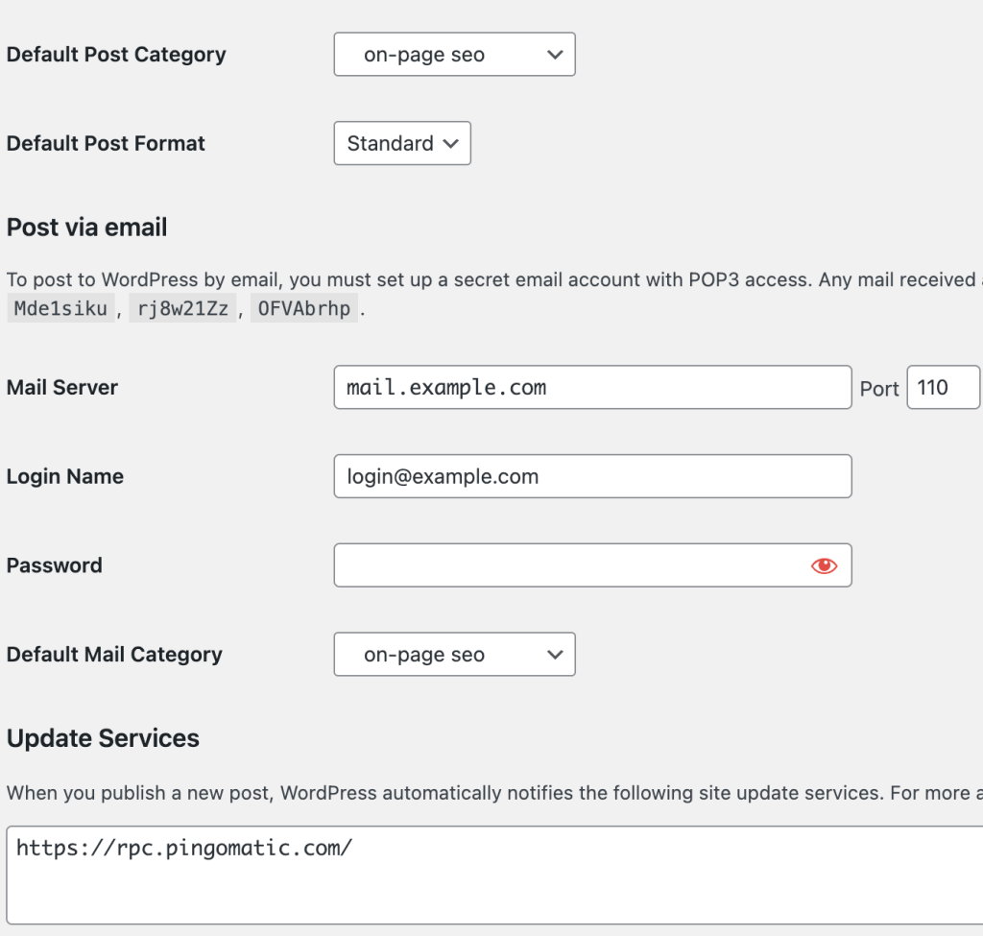Open the Default Mail Category dropdown
The height and width of the screenshot is (936, 983).
tap(454, 655)
